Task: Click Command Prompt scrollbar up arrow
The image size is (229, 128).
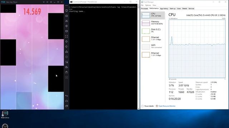Action: (x=138, y=5)
